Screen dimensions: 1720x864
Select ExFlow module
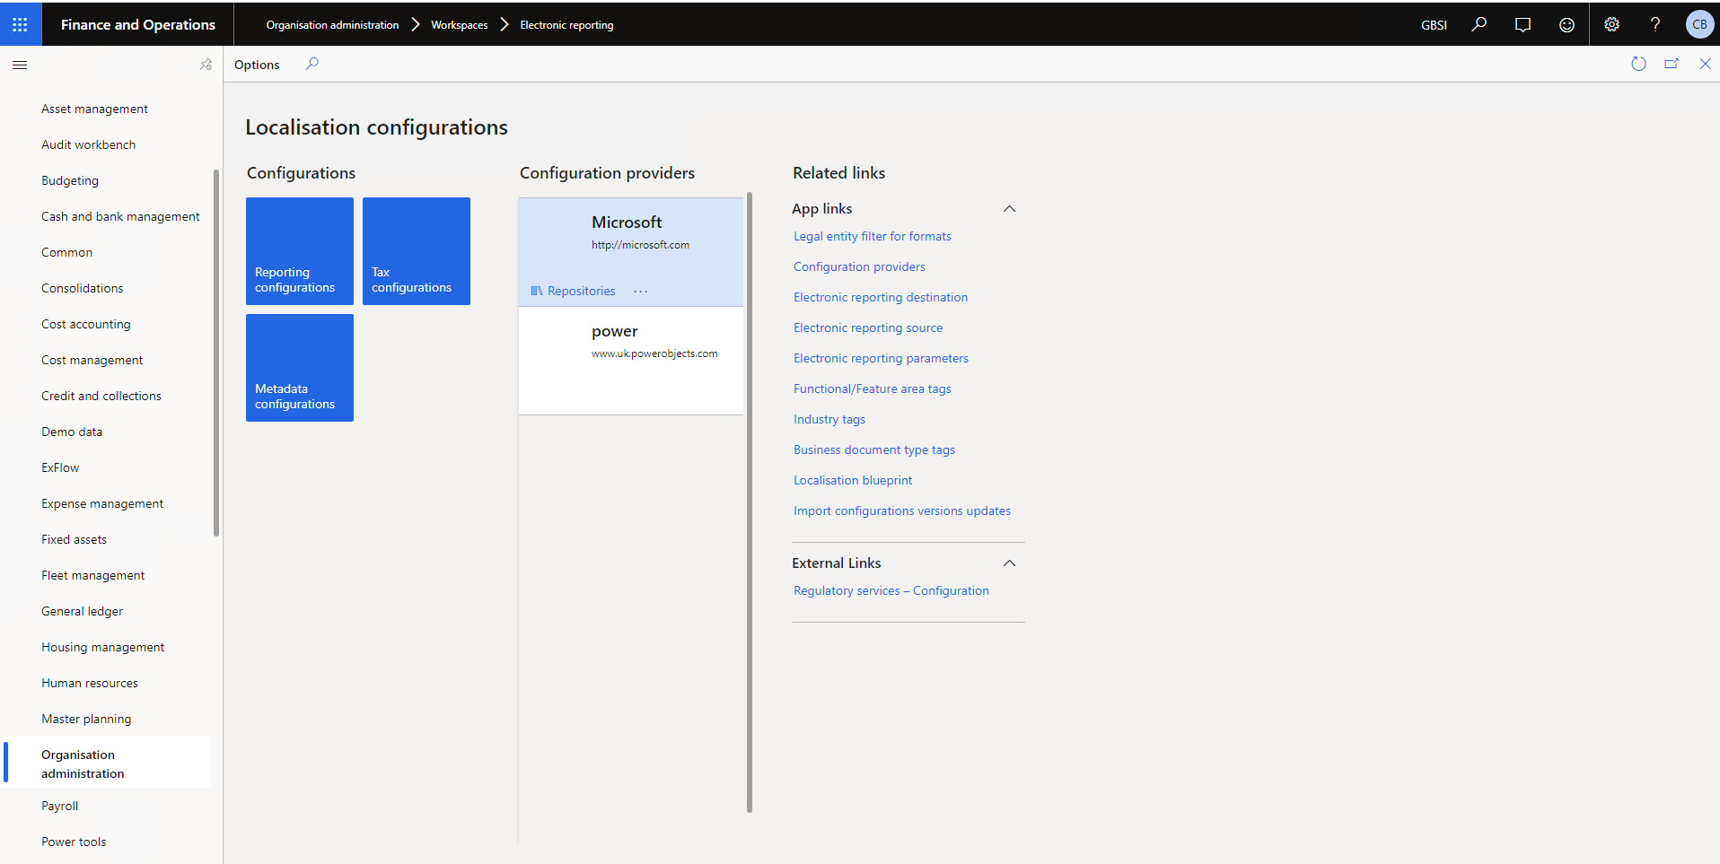(60, 467)
